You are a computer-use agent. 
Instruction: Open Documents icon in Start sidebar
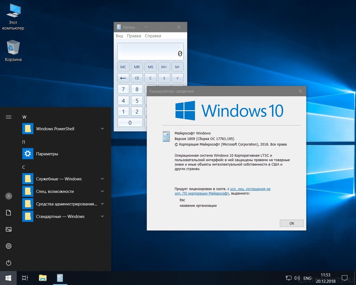(x=9, y=213)
